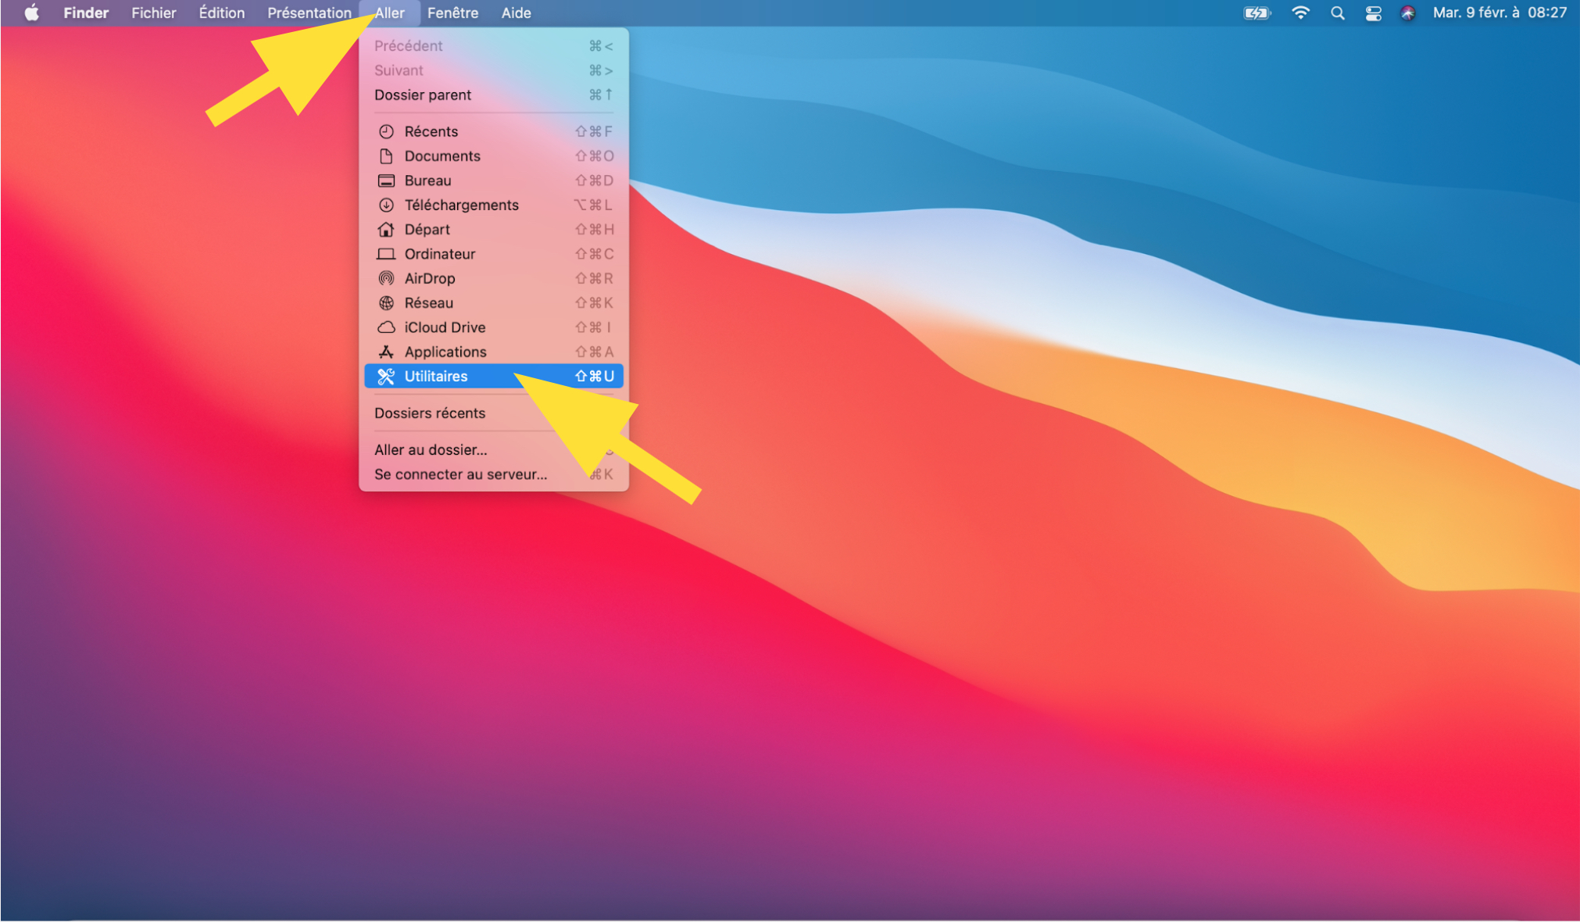Select Réseau menu entry
This screenshot has height=922, width=1580.
tap(494, 302)
